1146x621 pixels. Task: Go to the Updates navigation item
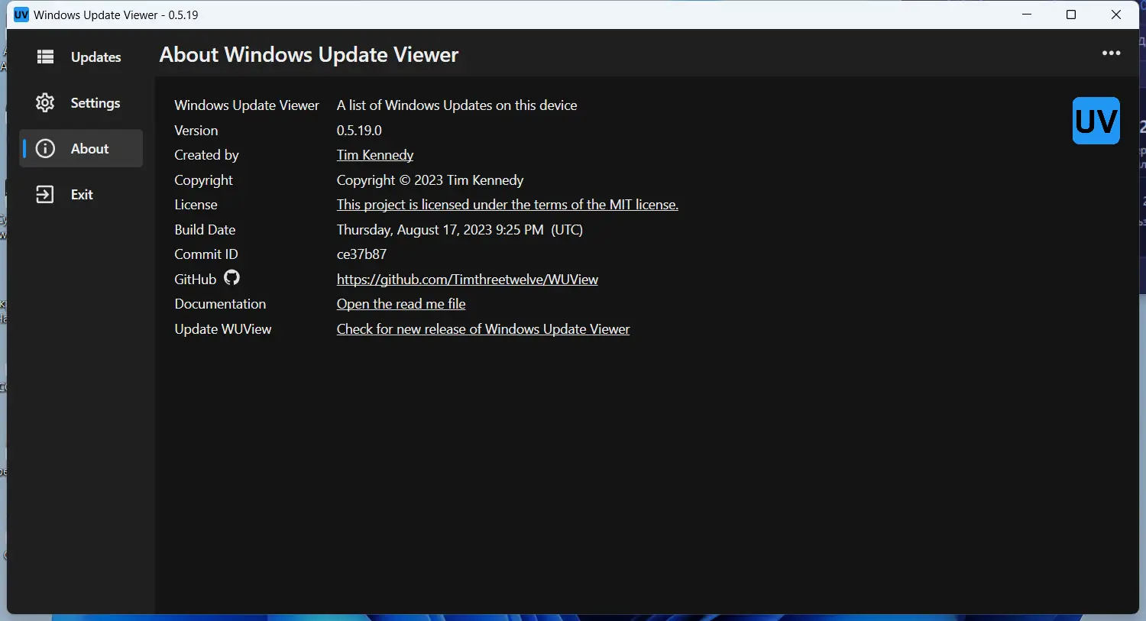click(x=81, y=57)
